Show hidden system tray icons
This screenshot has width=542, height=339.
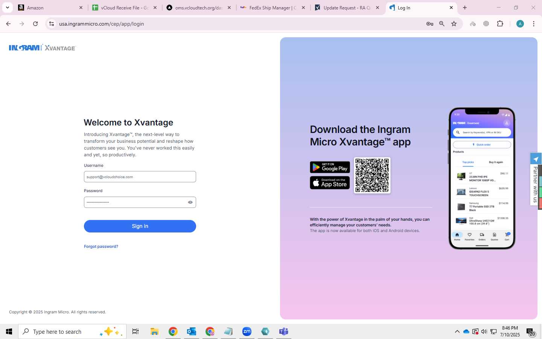[x=457, y=331]
